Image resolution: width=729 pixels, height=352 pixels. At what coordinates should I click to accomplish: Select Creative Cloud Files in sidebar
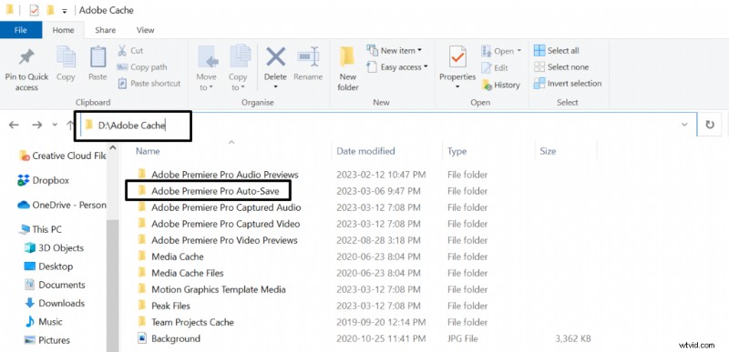[x=62, y=156]
